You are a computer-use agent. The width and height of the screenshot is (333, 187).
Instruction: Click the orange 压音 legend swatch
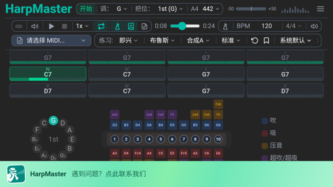coord(264,145)
